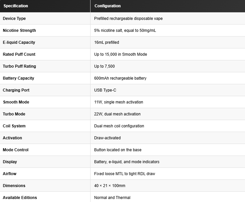Select the Rated Puff Count label
The width and height of the screenshot is (245, 202).
pos(19,54)
